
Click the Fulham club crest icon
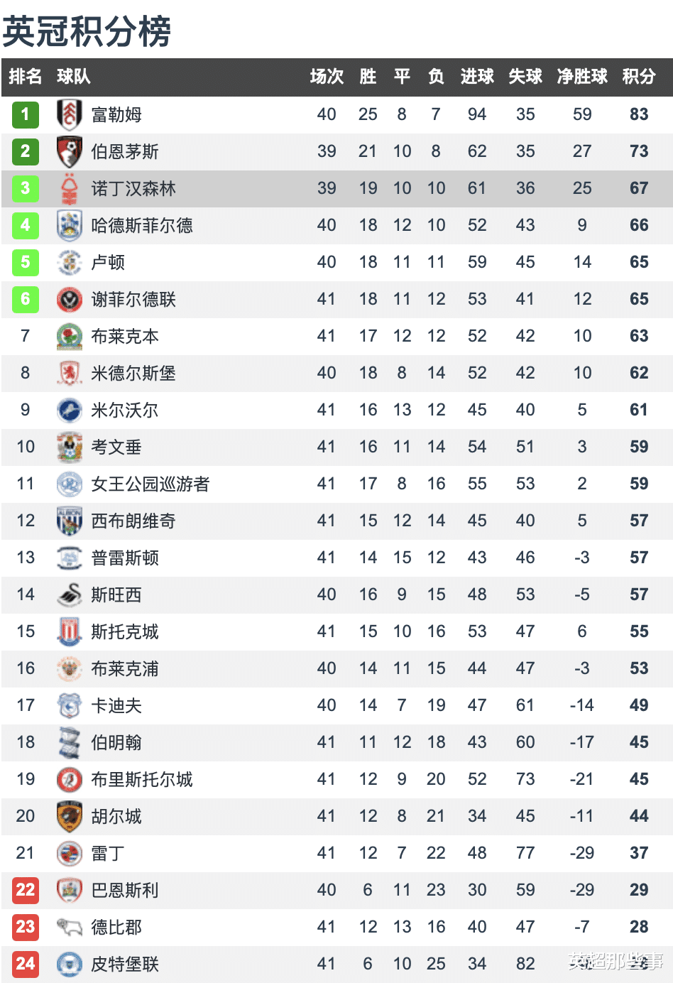[69, 114]
